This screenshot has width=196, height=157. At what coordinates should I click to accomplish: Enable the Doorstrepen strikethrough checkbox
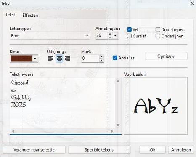click(x=158, y=29)
